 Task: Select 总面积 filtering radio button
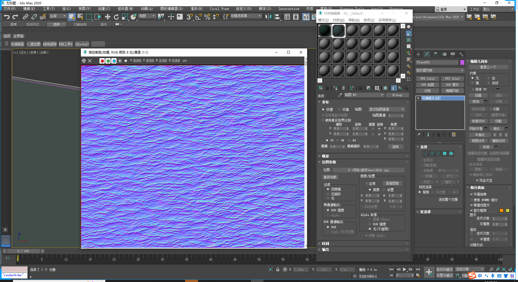(328, 194)
